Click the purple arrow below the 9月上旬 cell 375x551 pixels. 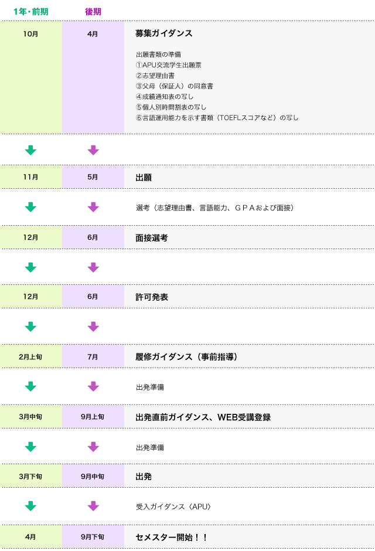93,447
